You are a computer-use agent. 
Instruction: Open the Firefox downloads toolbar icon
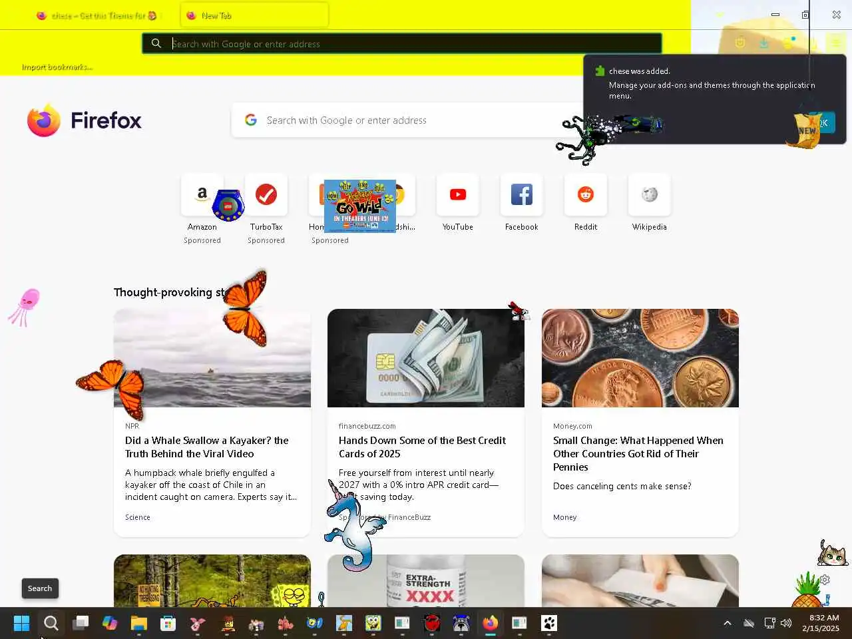(764, 43)
